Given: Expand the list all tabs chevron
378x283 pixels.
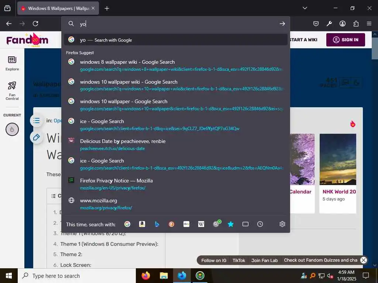Looking at the screenshot, I should click(x=305, y=8).
